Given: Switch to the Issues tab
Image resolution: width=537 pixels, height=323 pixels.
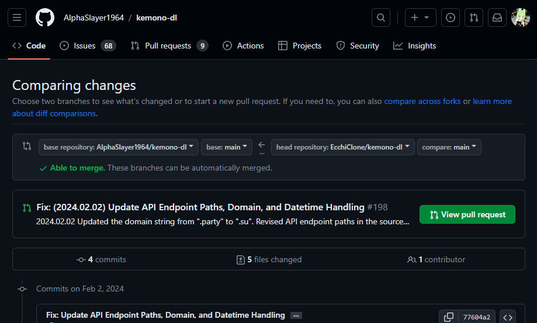Looking at the screenshot, I should (88, 46).
